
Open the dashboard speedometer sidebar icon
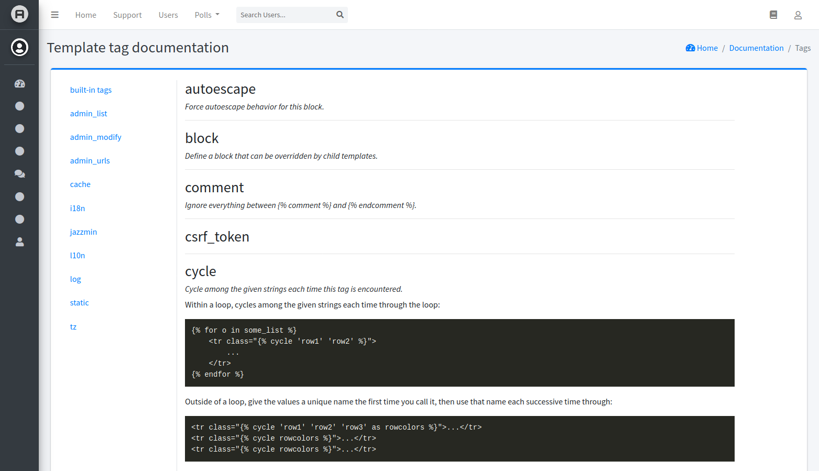tap(20, 84)
